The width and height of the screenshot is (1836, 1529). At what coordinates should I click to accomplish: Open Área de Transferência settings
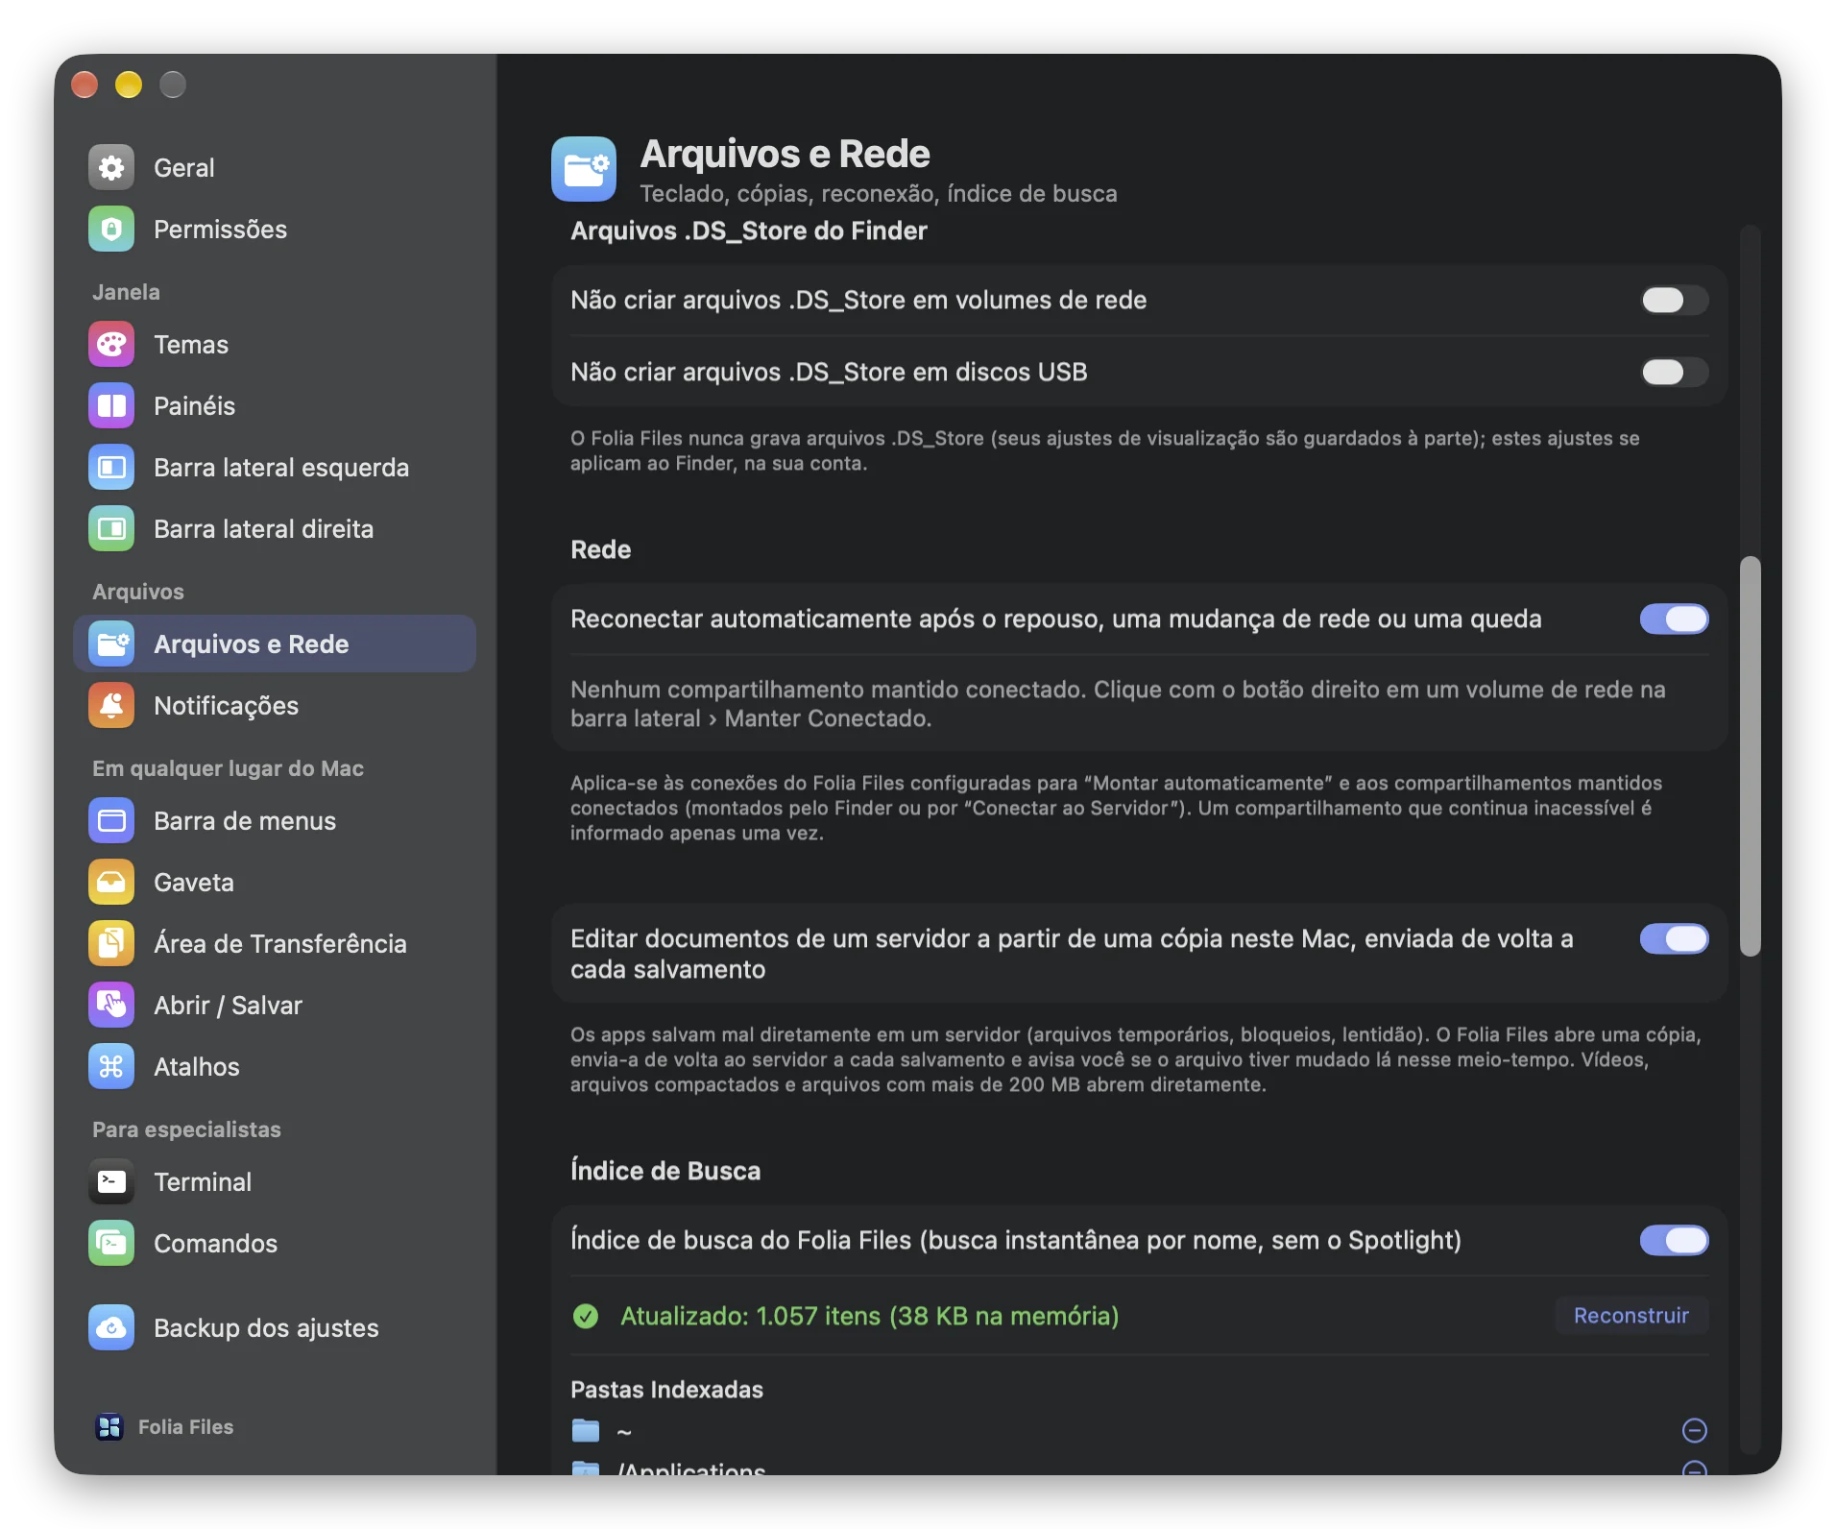tap(275, 944)
